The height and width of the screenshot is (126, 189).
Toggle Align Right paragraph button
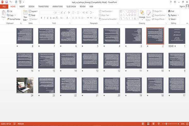tap(79, 18)
